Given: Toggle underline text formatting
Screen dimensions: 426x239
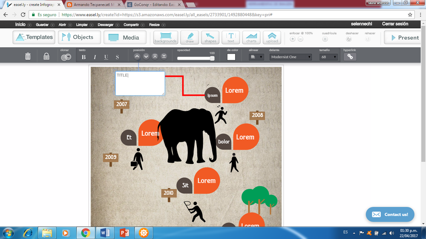Looking at the screenshot, I should click(106, 57).
